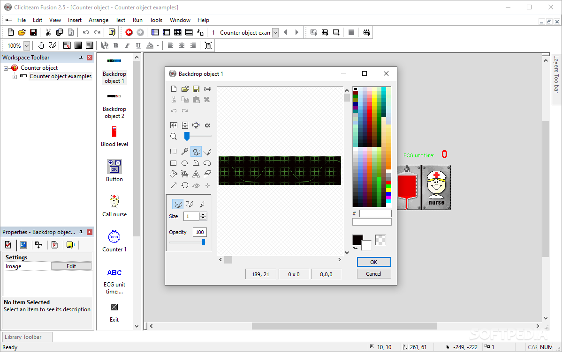Image resolution: width=562 pixels, height=352 pixels.
Task: Click the Open file icon in Backdrop editor
Action: [x=184, y=89]
